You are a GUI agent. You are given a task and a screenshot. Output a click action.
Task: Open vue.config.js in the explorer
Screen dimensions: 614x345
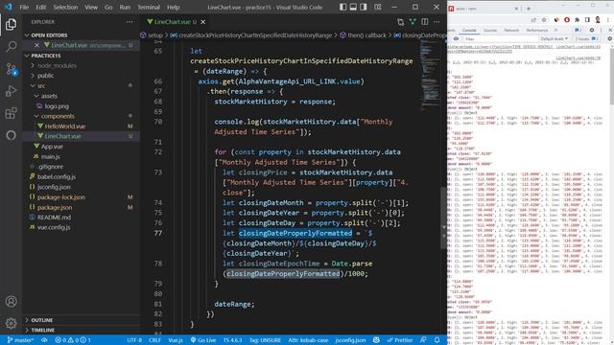coord(82,227)
